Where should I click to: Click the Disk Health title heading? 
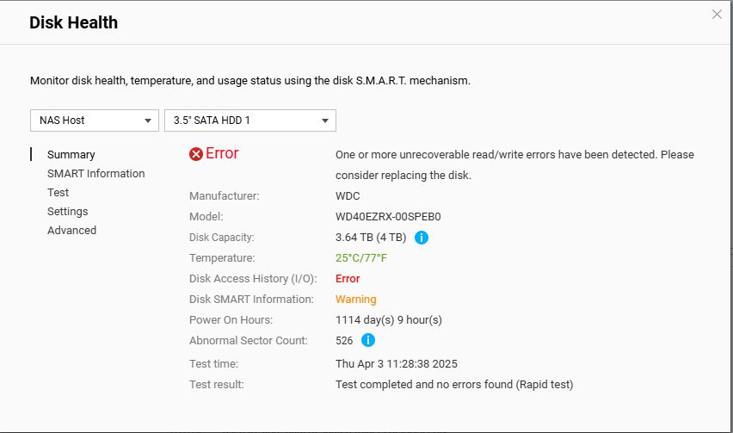click(73, 23)
